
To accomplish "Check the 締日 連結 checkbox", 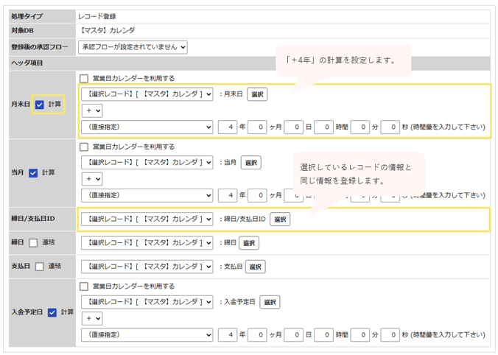I will [x=33, y=242].
